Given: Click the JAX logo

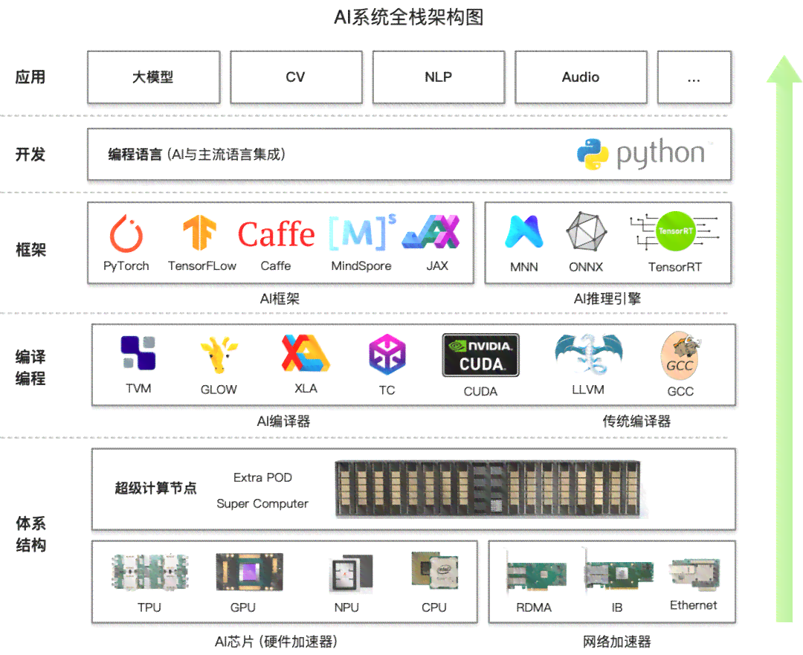Looking at the screenshot, I should [x=432, y=232].
